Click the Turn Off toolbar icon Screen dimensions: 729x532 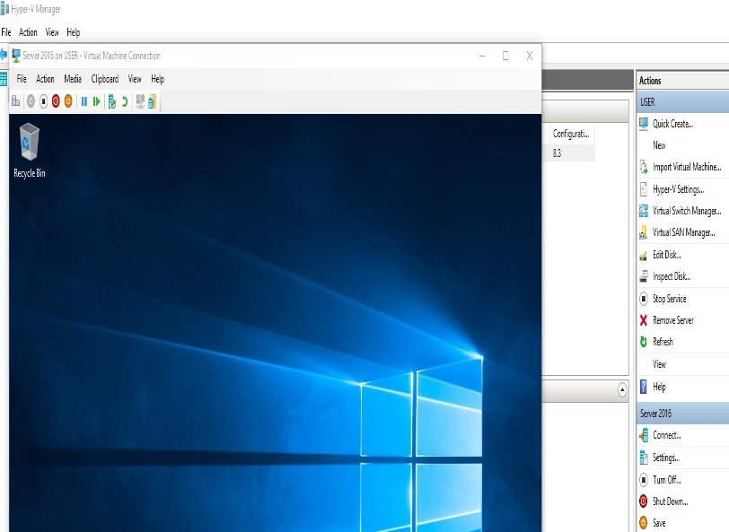[43, 100]
